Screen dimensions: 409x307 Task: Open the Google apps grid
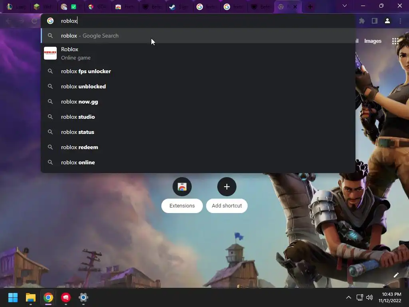[x=395, y=41]
